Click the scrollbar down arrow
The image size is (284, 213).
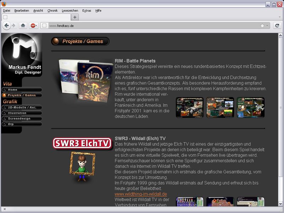tap(280, 204)
